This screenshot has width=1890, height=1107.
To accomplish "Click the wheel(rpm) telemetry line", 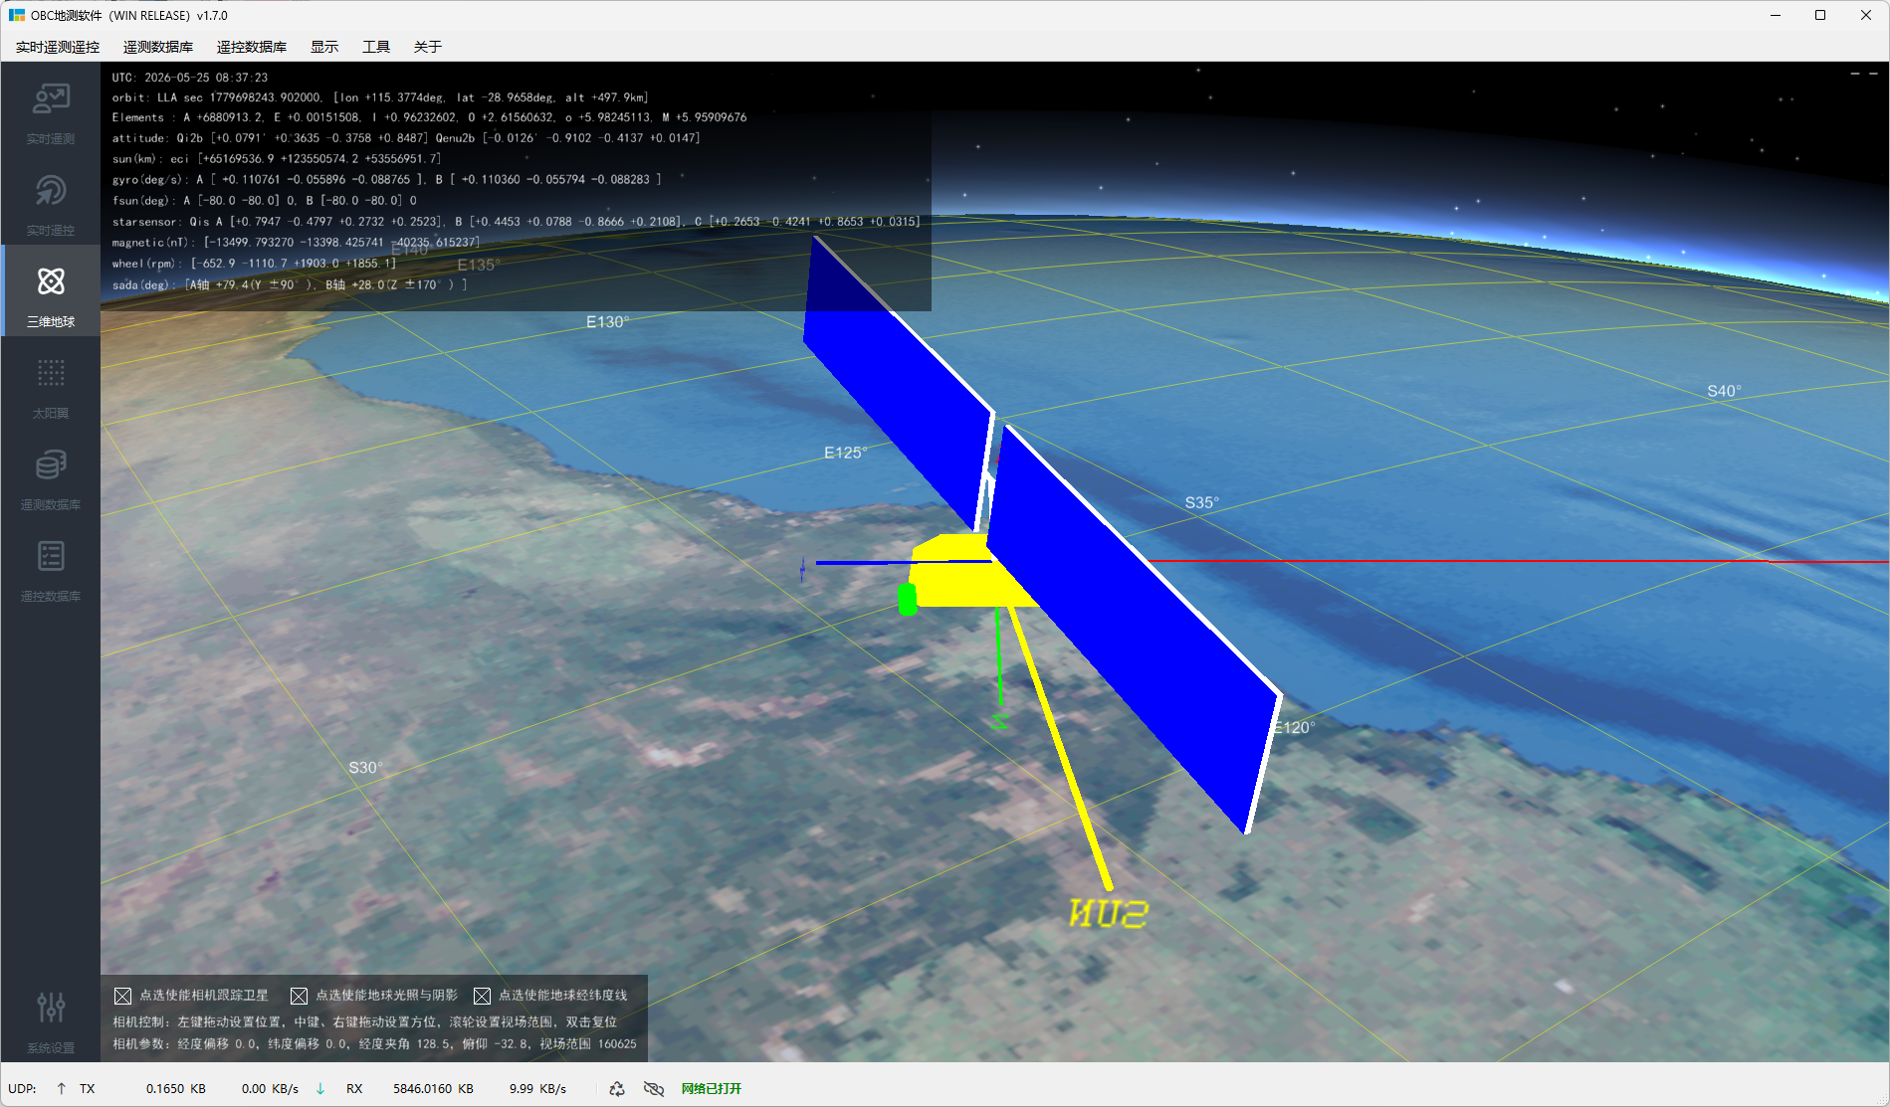I will coord(254,264).
